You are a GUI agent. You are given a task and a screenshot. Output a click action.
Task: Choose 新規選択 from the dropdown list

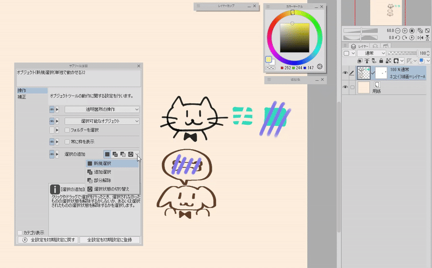click(x=112, y=164)
